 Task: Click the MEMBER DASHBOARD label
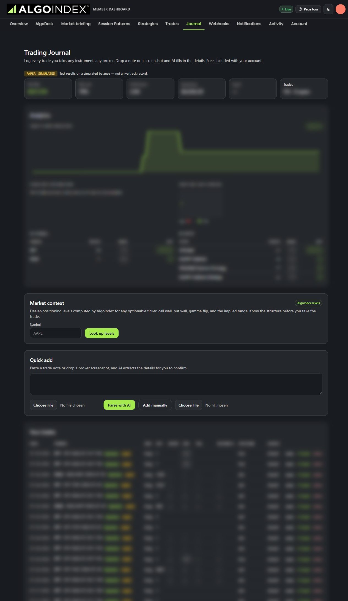[111, 9]
